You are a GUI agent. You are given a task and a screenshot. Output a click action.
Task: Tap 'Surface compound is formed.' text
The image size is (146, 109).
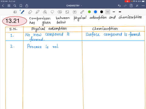(x=113, y=35)
